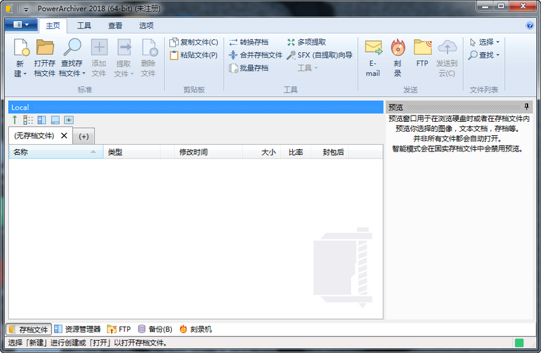Click the PowerArchiver title bar app icon
541x353 pixels.
tap(9, 9)
